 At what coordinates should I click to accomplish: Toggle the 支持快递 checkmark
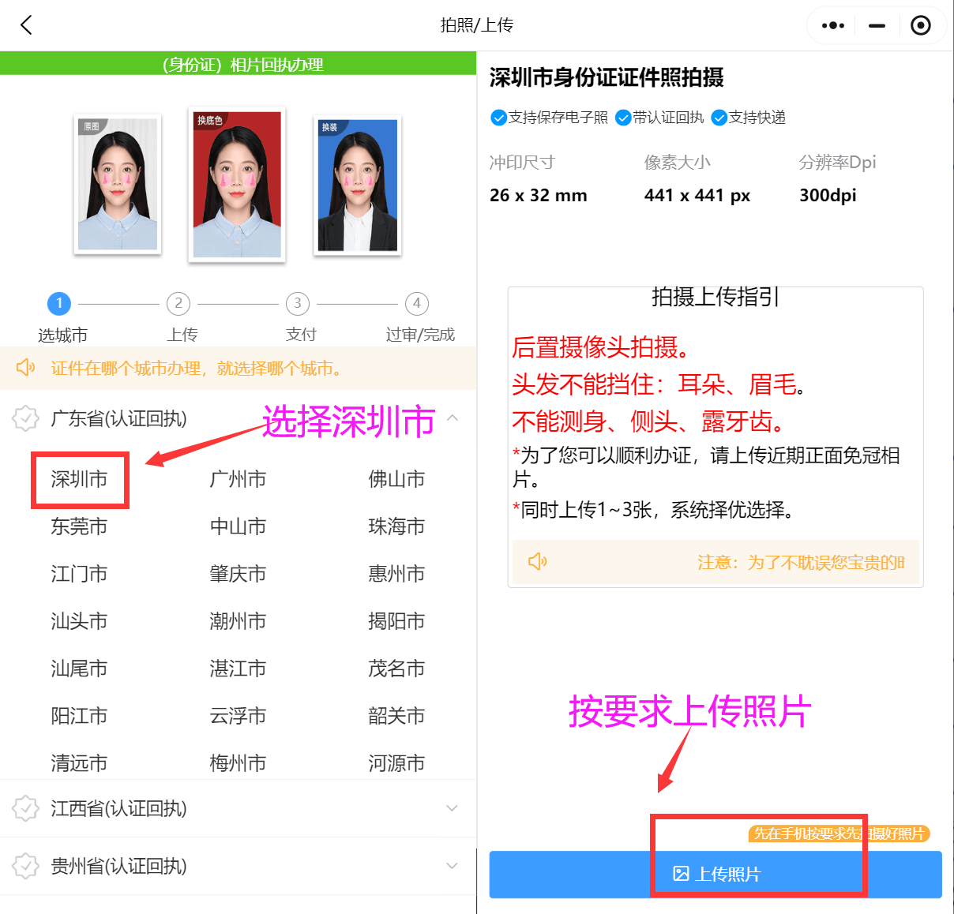[719, 118]
